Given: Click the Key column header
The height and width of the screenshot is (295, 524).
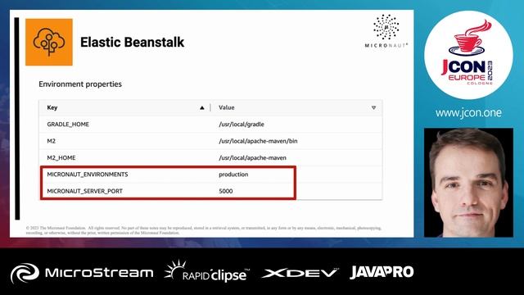Looking at the screenshot, I should point(52,107).
